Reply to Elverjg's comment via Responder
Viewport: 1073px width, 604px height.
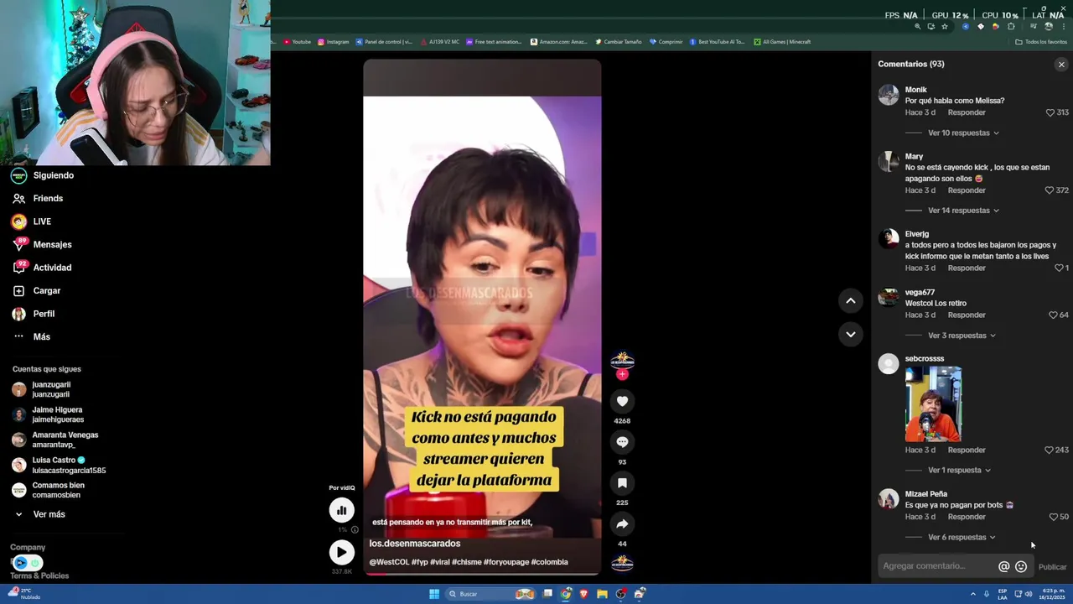click(967, 268)
